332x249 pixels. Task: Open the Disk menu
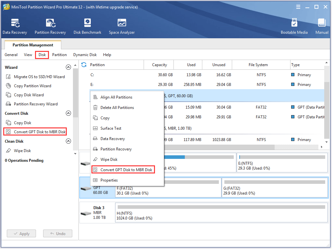42,55
